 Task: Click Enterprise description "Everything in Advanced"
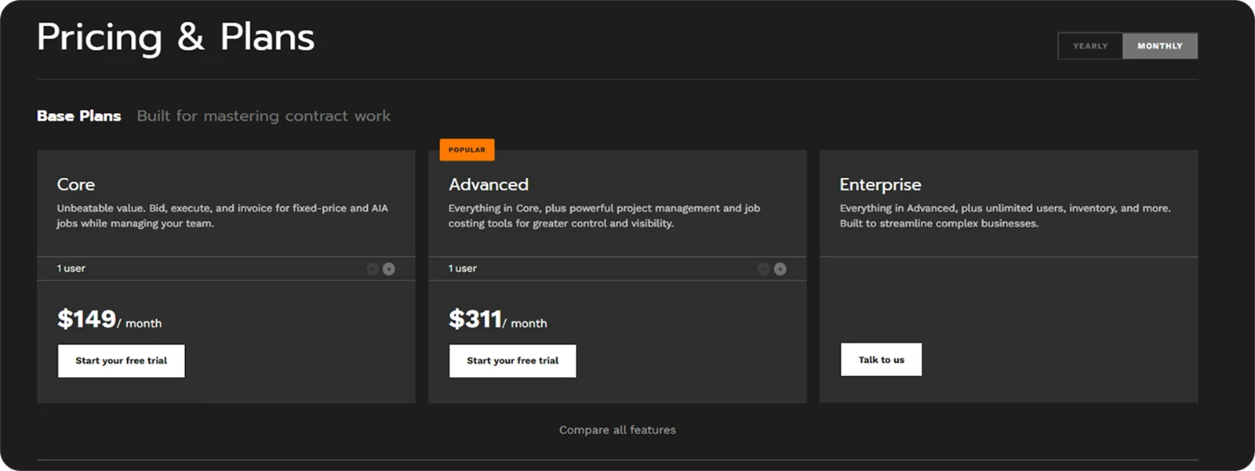[1005, 216]
